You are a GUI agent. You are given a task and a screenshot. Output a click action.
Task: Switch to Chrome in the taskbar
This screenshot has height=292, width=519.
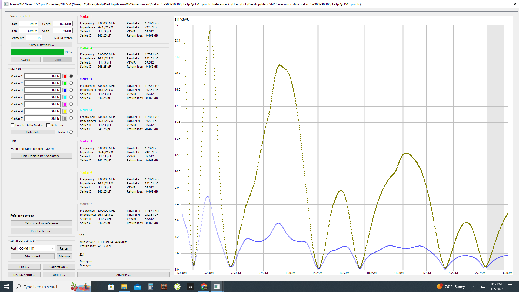click(x=204, y=287)
